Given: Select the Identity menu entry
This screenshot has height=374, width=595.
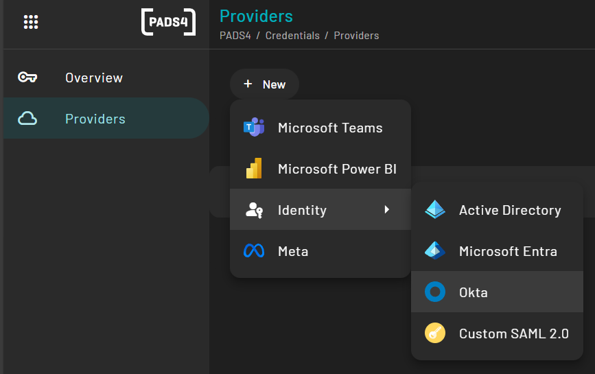Looking at the screenshot, I should tap(320, 209).
